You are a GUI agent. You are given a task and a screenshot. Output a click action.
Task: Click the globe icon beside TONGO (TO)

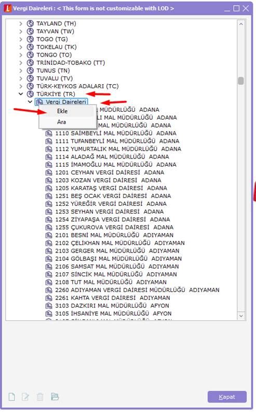pyautogui.click(x=31, y=55)
